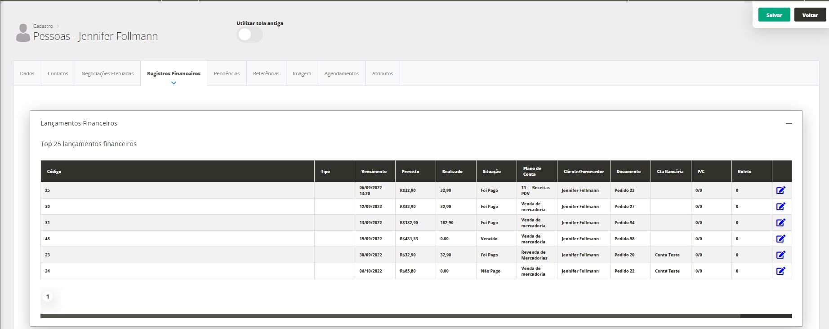Expand chevron under Registros Financeiros tab

[x=174, y=83]
